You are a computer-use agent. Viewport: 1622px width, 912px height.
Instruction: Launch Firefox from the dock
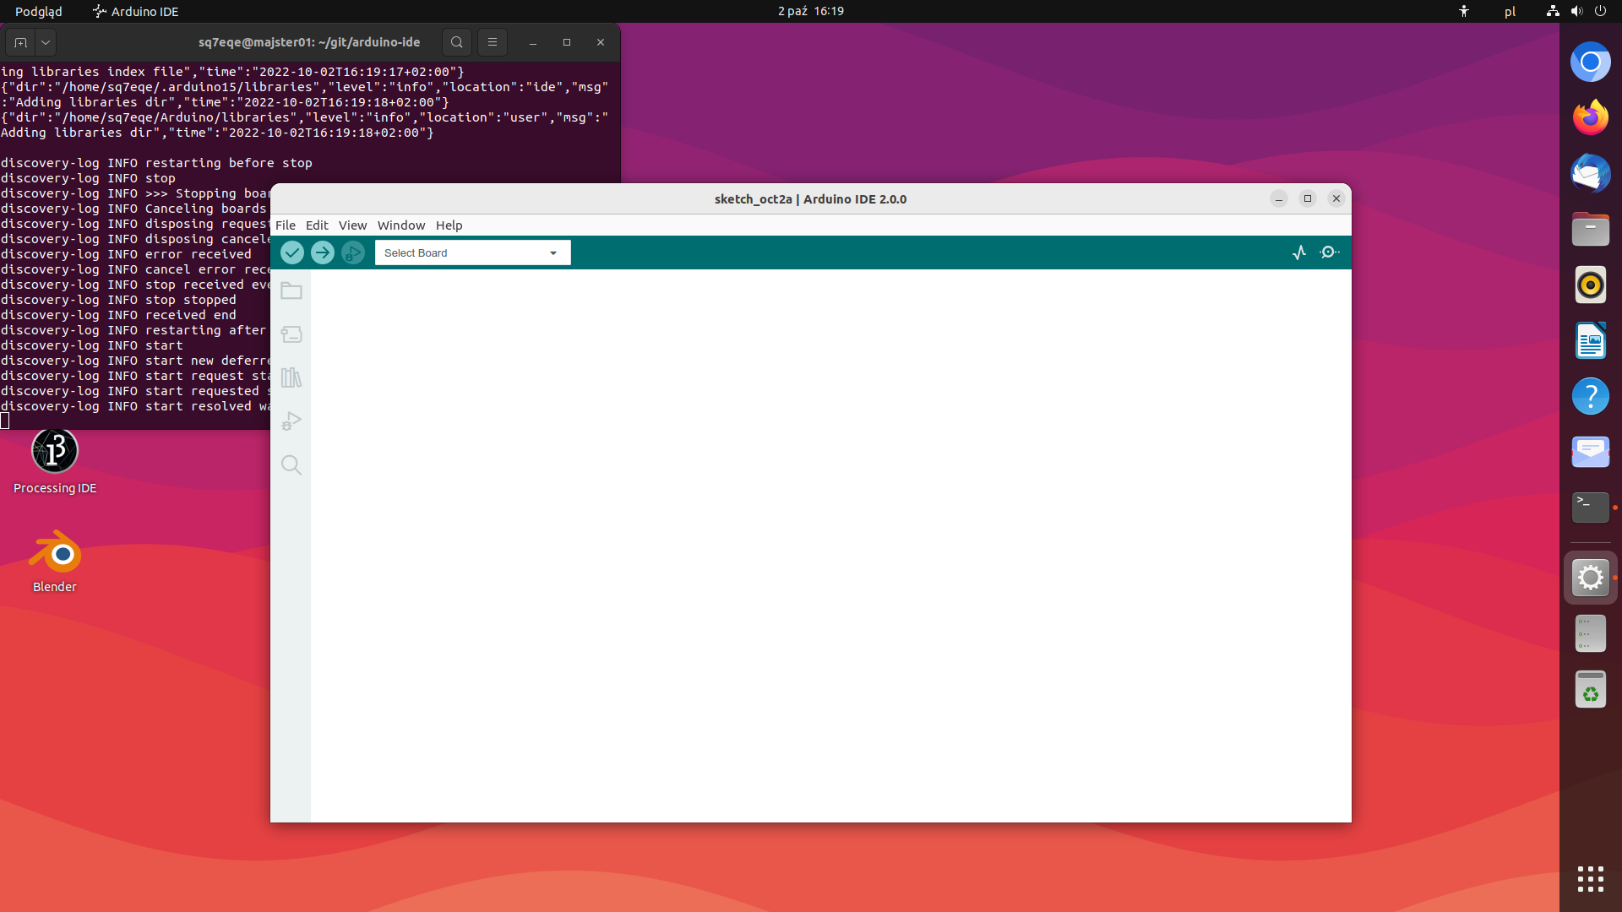coord(1591,117)
